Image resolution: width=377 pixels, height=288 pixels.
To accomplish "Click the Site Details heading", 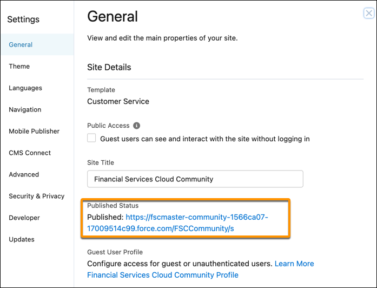I will [109, 67].
